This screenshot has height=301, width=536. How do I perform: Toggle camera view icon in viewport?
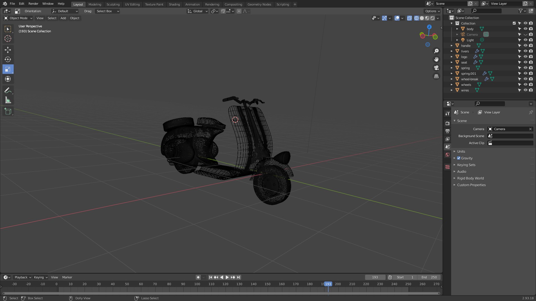436,68
